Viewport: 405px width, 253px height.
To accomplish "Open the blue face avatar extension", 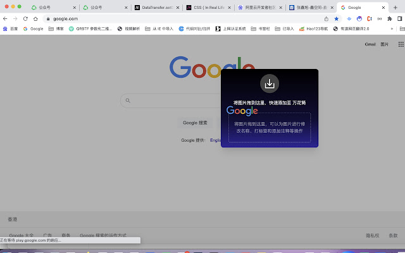I will 359,19.
